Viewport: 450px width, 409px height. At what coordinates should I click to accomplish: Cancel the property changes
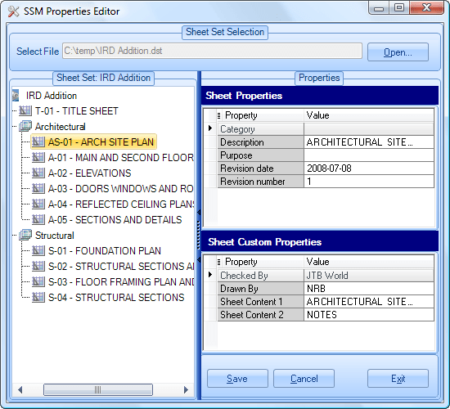pos(304,379)
